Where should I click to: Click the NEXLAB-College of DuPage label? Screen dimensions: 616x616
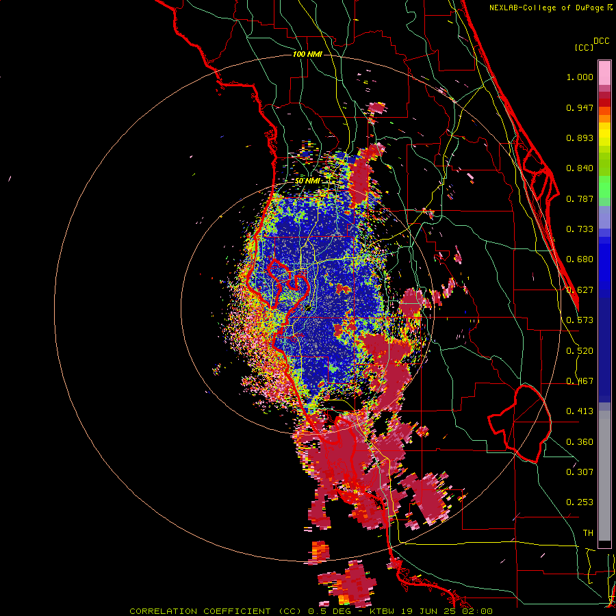(x=546, y=8)
